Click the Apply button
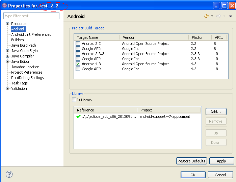This screenshot has width=236, height=182. pos(221,161)
